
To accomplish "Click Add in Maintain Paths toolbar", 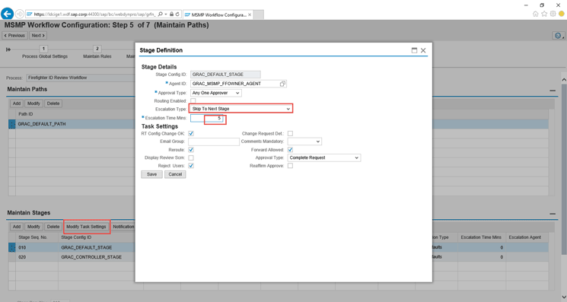I will point(17,103).
